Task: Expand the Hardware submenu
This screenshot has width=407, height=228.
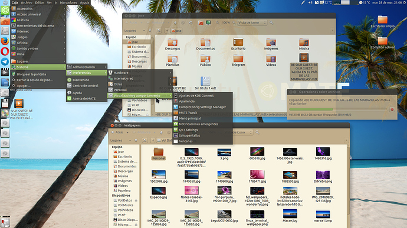Action: click(x=140, y=73)
